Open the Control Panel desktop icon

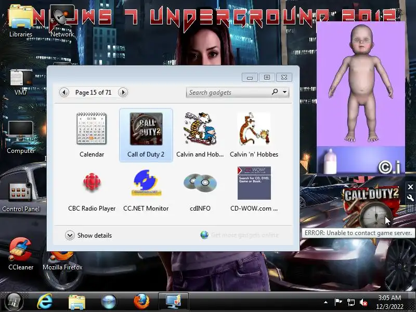click(x=21, y=198)
